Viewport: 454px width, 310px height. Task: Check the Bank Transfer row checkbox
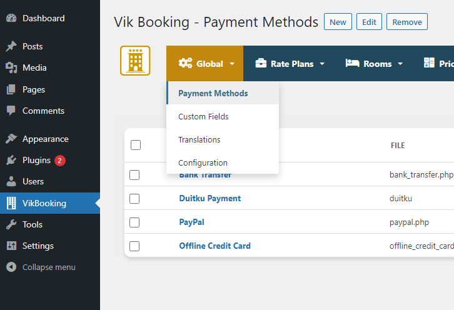point(134,175)
